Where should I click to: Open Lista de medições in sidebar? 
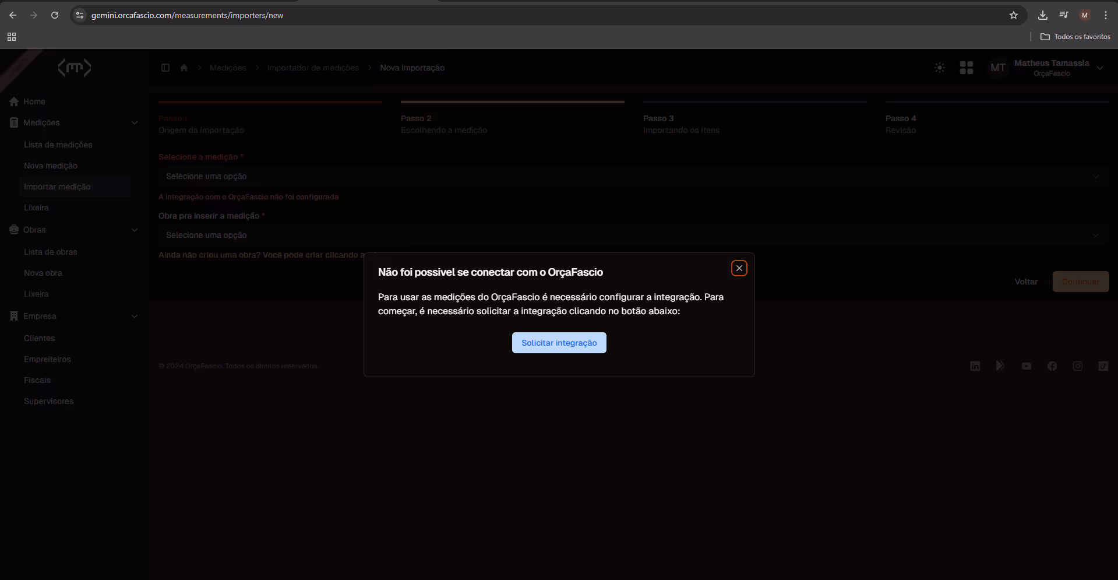[58, 145]
